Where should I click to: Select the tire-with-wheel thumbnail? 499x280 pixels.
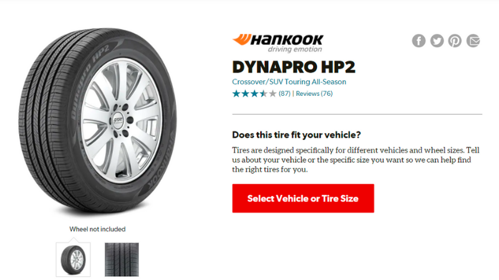(73, 259)
